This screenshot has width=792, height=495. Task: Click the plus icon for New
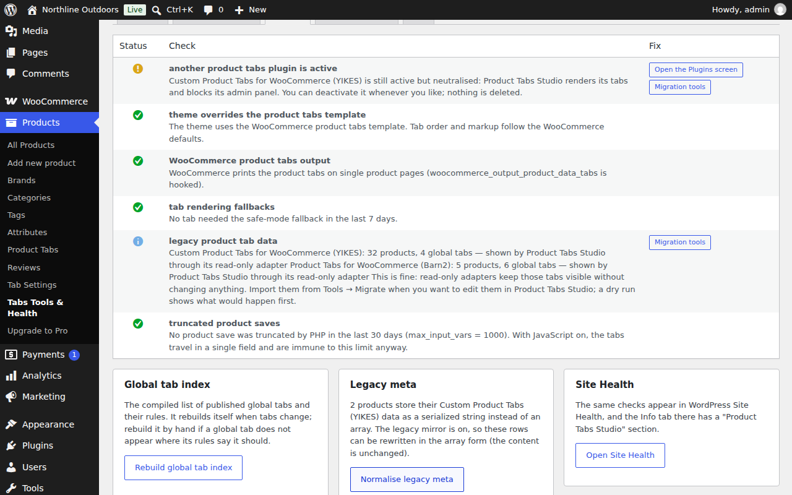239,10
